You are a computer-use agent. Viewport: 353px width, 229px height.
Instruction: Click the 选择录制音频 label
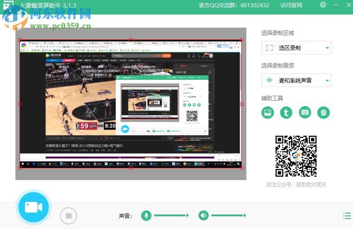[278, 66]
